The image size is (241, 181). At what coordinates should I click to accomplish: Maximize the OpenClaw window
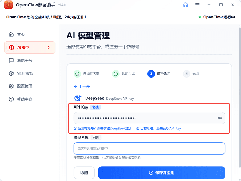pyautogui.click(x=221, y=5)
